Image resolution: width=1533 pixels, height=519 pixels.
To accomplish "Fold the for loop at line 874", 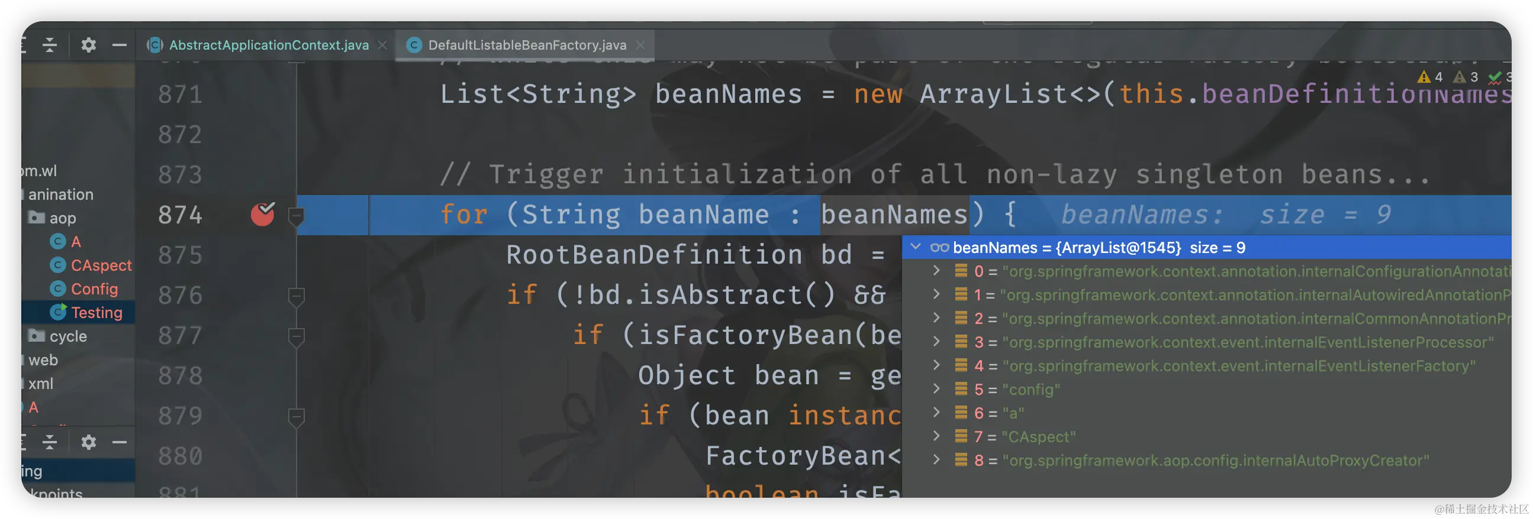I will click(x=297, y=216).
